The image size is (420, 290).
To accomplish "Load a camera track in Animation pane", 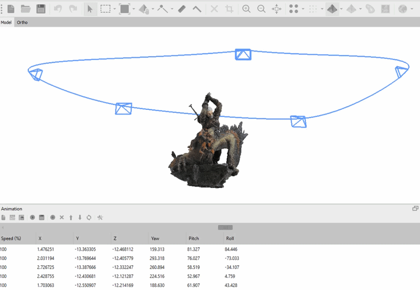I will [x=12, y=217].
